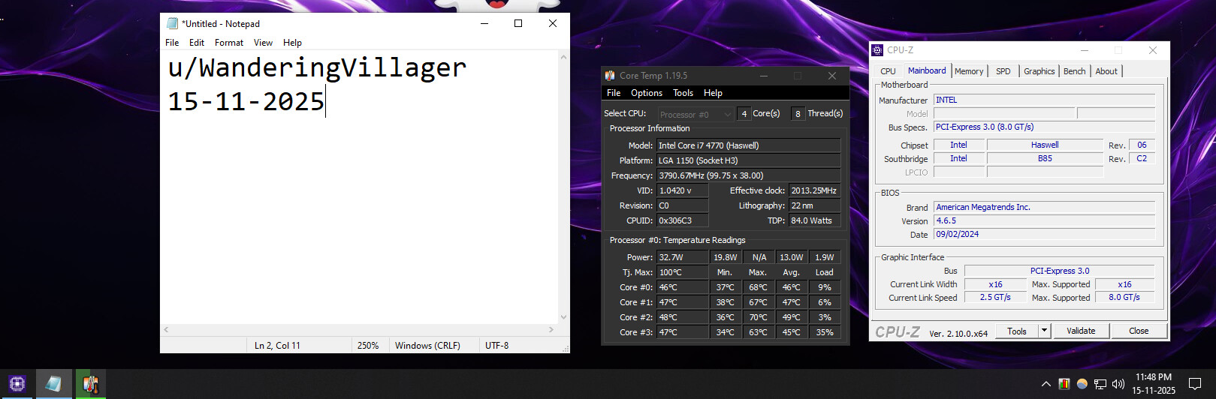Open the SPD tab in CPU-Z
This screenshot has width=1216, height=399.
point(1003,71)
